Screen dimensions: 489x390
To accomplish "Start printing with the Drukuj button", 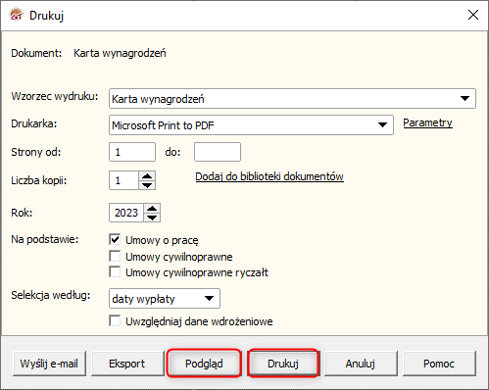I will (283, 364).
